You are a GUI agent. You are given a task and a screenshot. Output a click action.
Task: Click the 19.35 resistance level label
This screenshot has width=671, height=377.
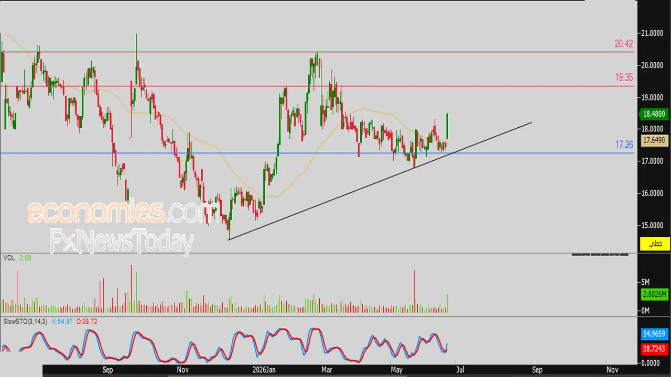tap(624, 77)
